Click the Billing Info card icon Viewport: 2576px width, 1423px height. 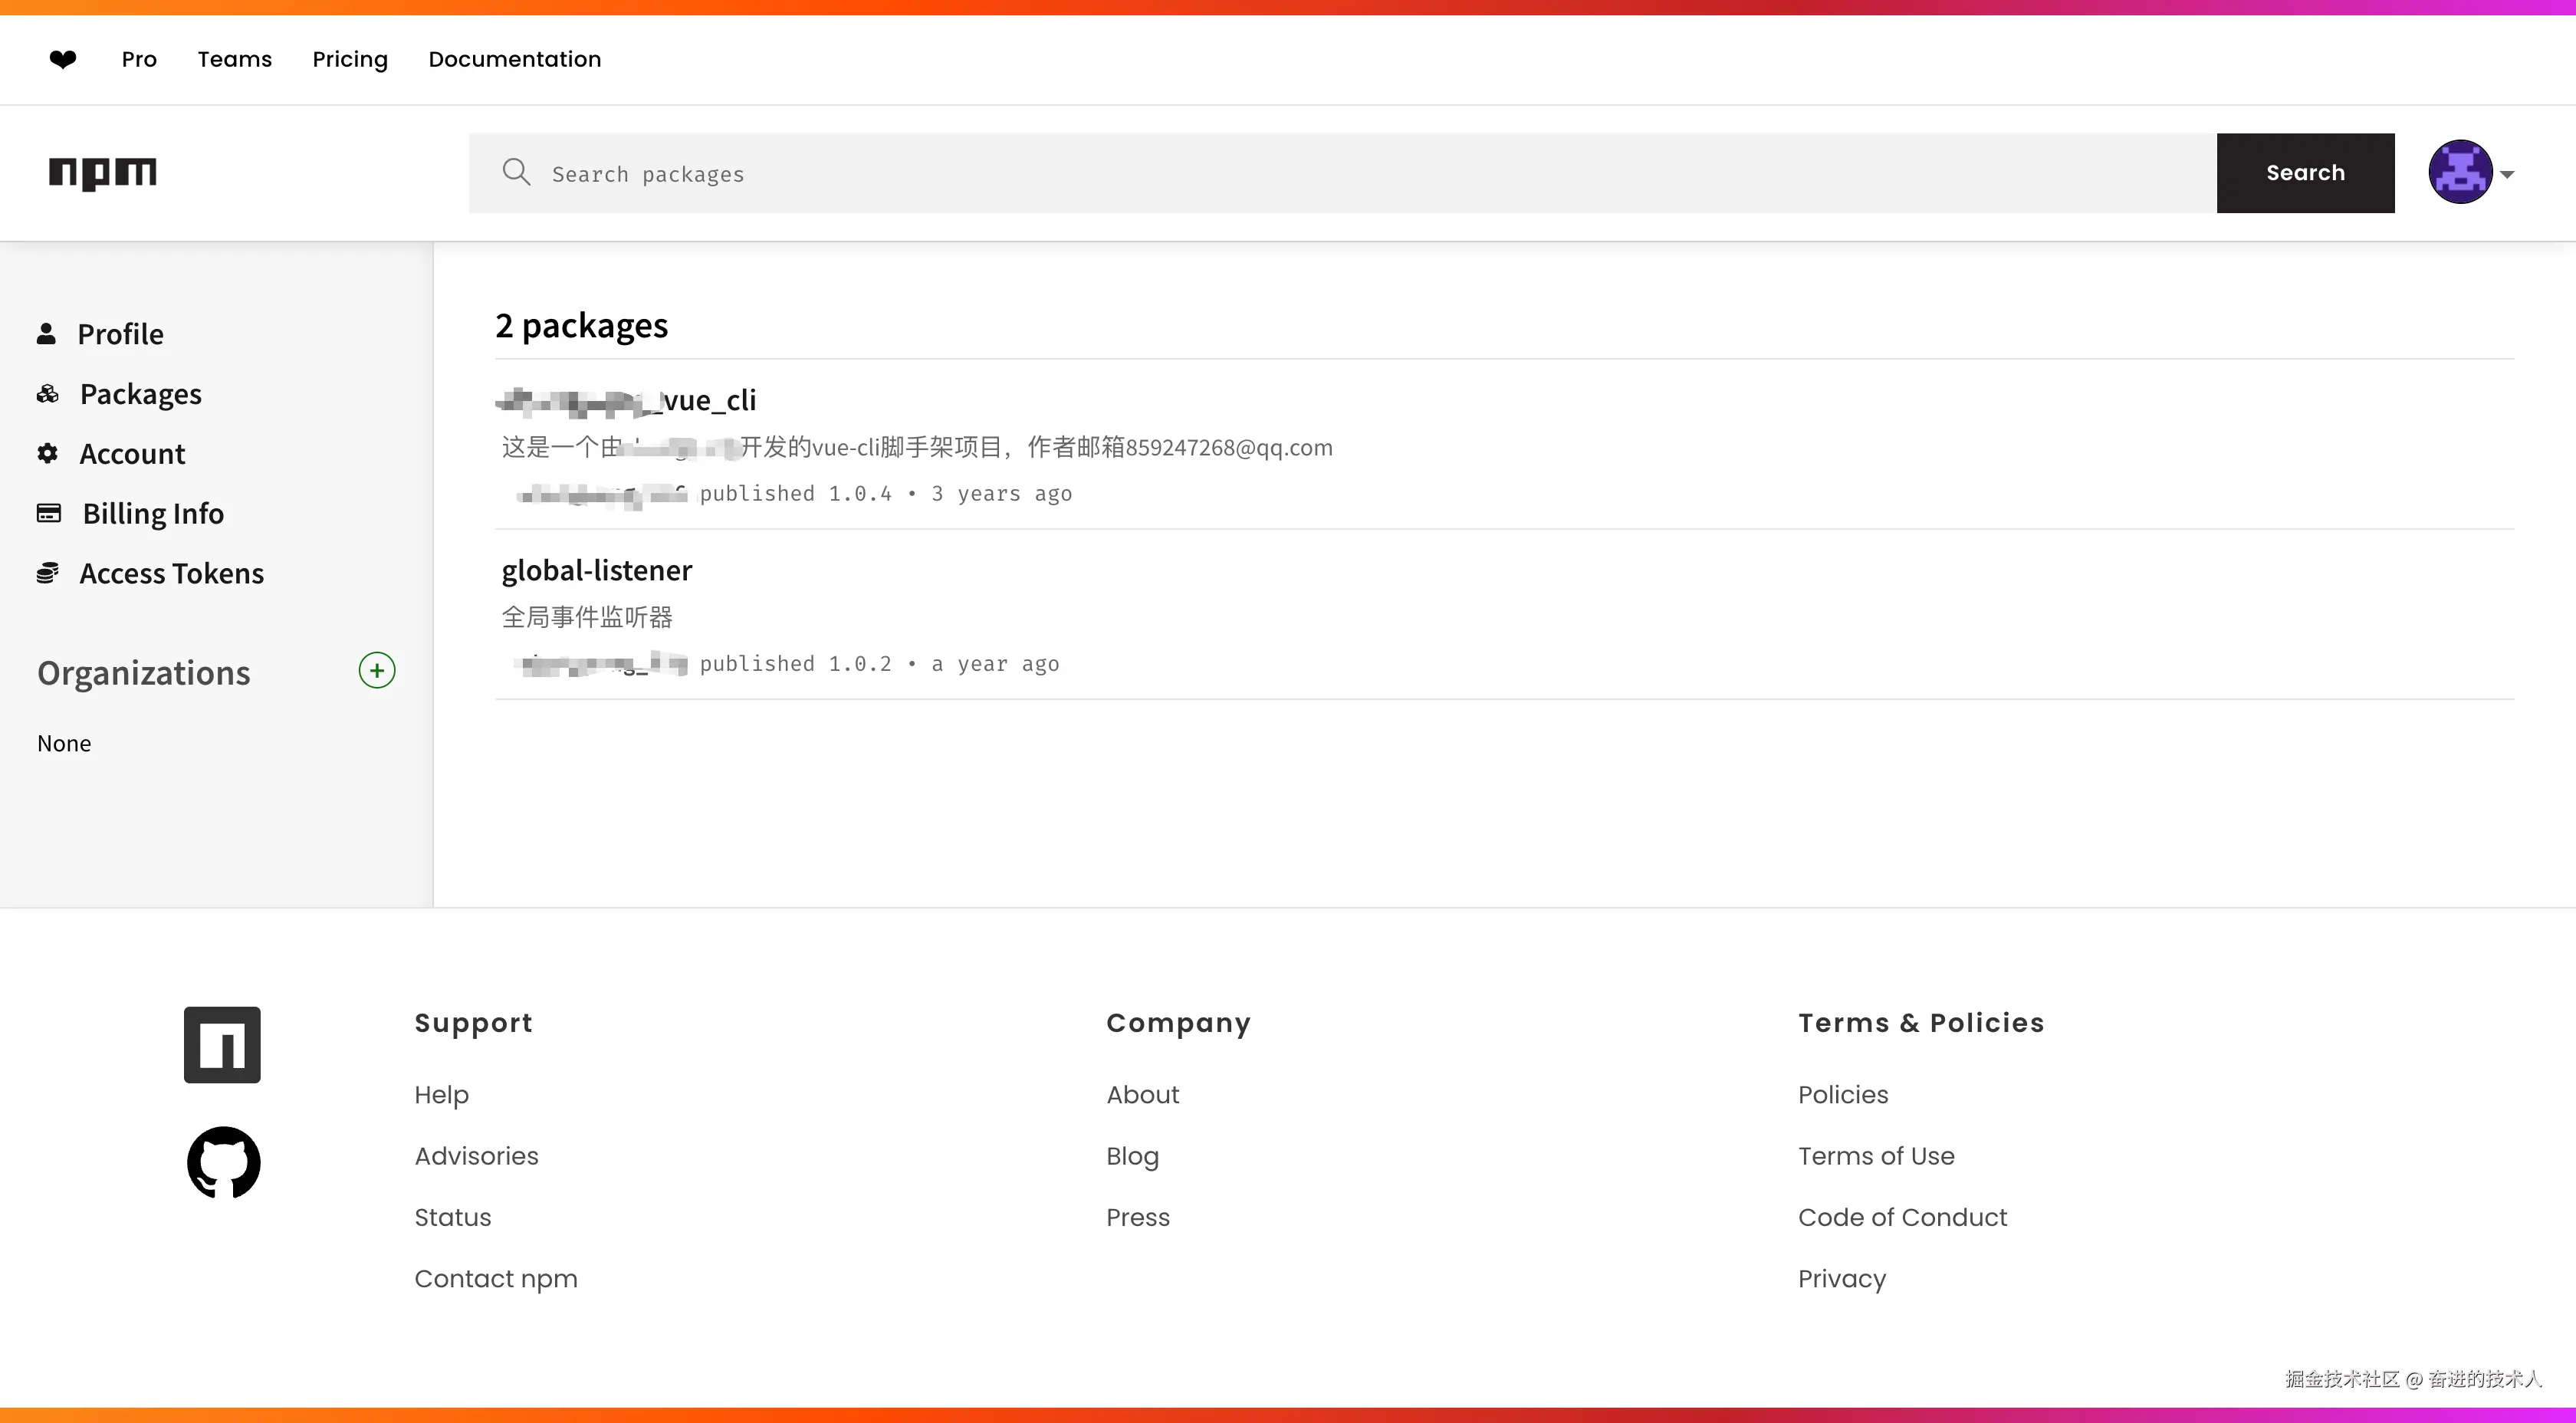48,513
